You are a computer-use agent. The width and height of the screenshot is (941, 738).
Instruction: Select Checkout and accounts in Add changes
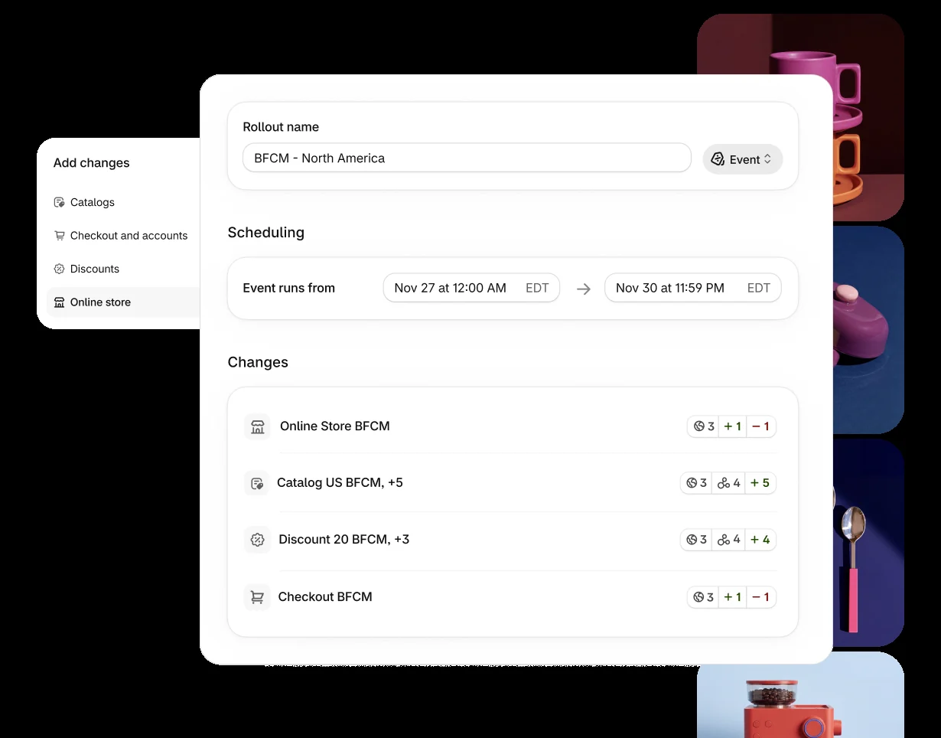coord(122,236)
